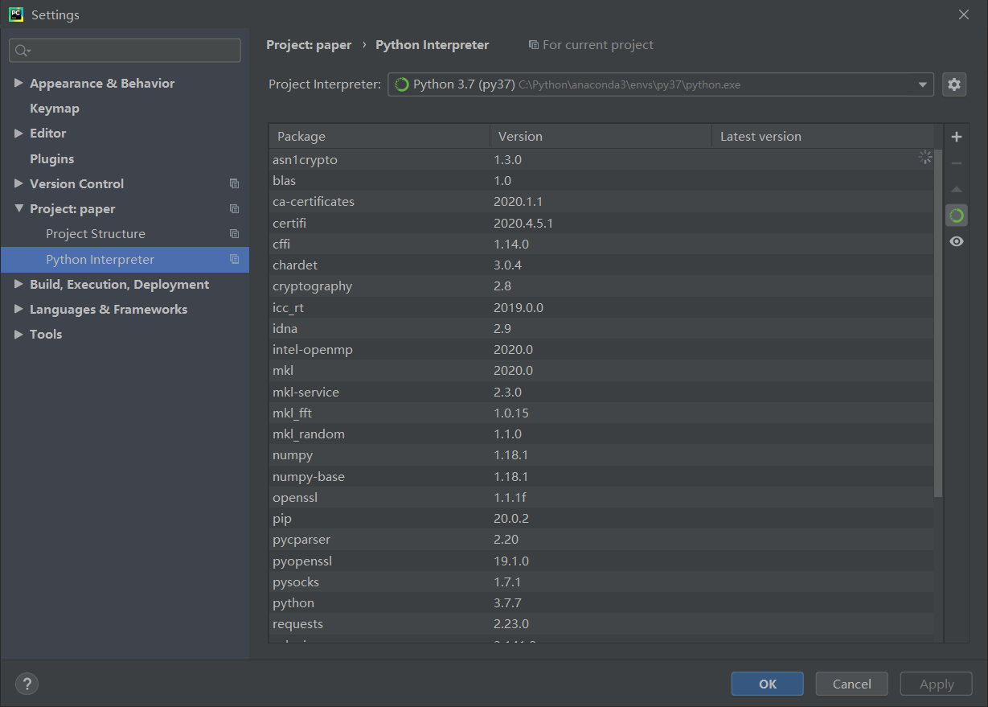Image resolution: width=988 pixels, height=707 pixels.
Task: Expand the Languages & Frameworks arrow
Action: tap(18, 309)
